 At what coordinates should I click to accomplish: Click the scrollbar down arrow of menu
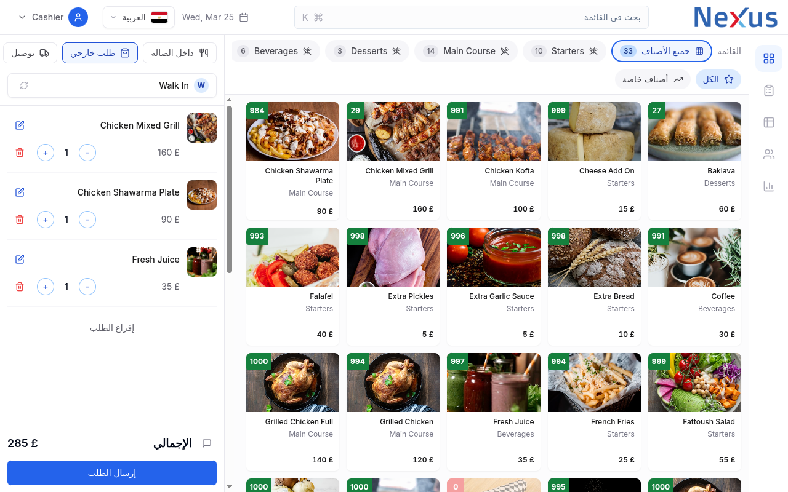229,486
